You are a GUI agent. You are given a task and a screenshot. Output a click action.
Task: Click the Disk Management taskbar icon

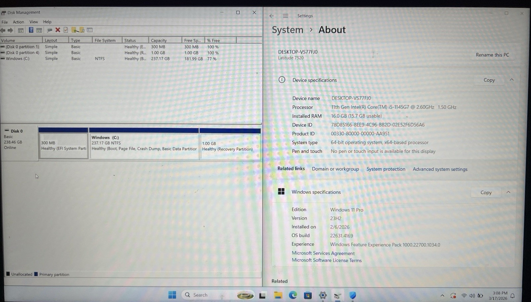(338, 295)
